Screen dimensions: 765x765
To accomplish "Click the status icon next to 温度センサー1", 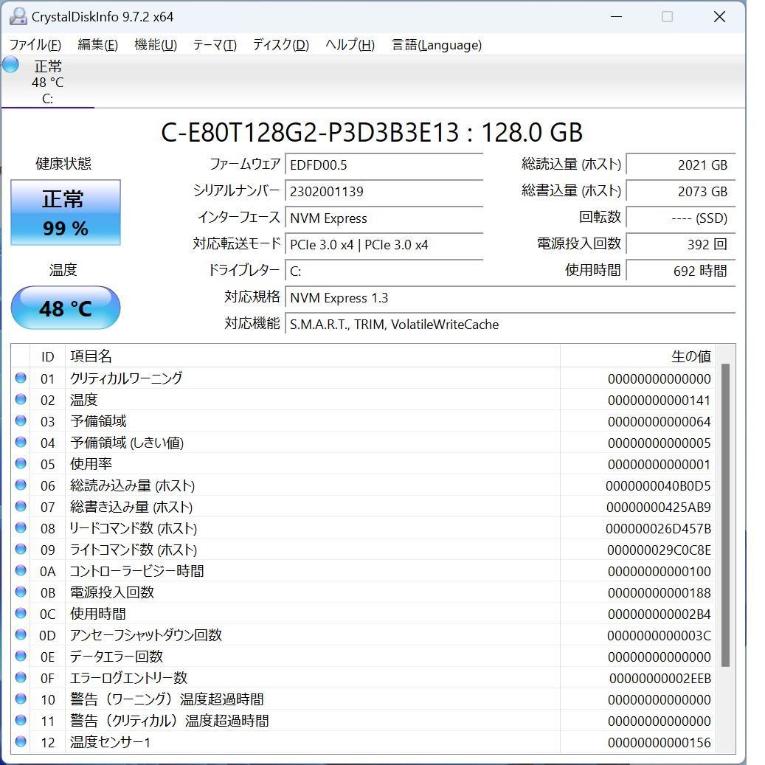I will coord(21,743).
